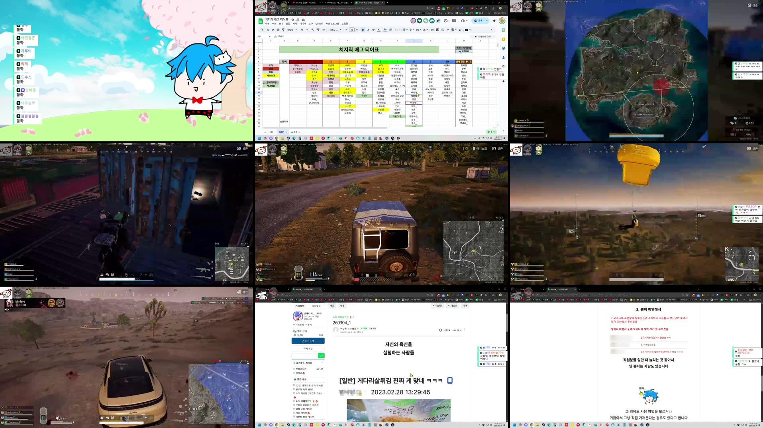The image size is (763, 428).
Task: Click the print icon in Google Sheets
Action: click(x=278, y=29)
